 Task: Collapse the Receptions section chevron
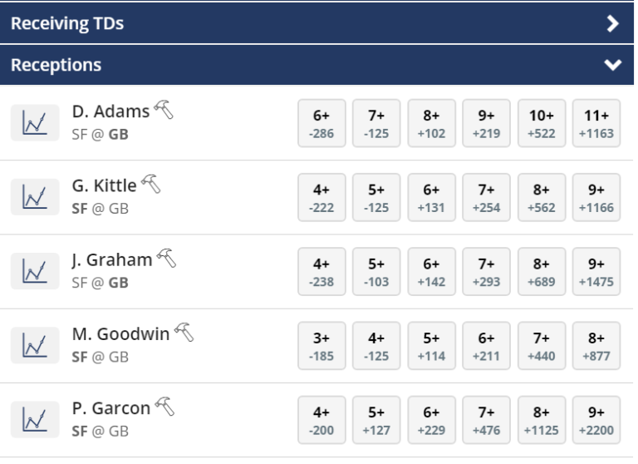pos(613,65)
